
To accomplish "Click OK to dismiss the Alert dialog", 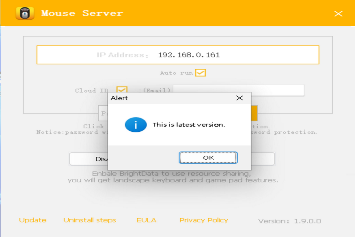I will pyautogui.click(x=208, y=157).
